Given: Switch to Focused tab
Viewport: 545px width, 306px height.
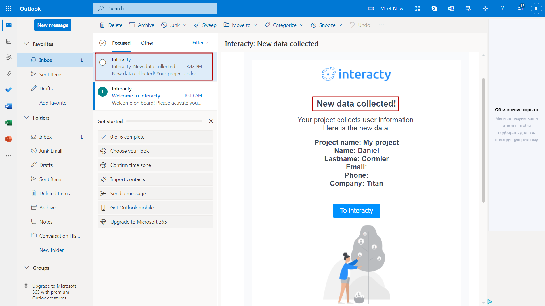Looking at the screenshot, I should [x=121, y=43].
